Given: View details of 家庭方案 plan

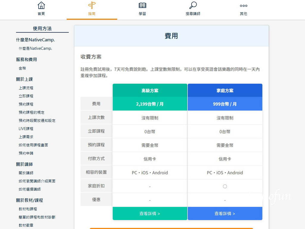Looking at the screenshot, I should (225, 214).
